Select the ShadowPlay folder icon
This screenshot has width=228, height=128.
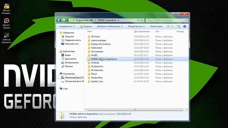click(89, 78)
